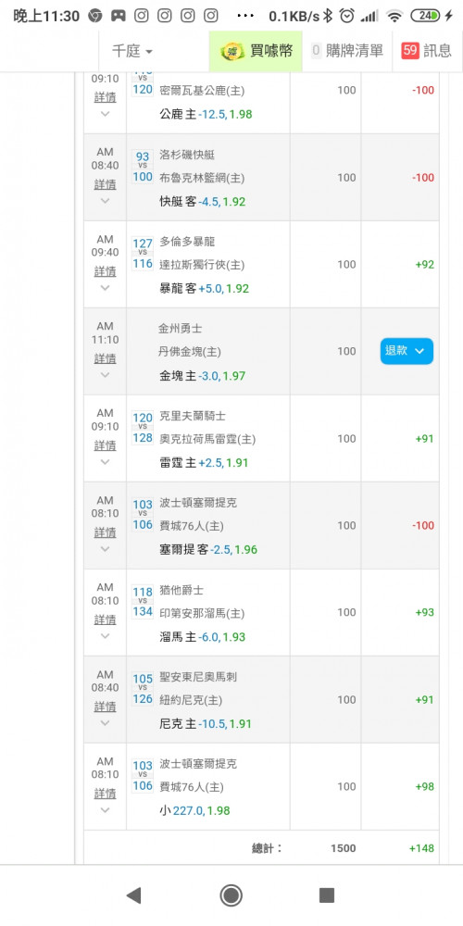Expand chevron under 猶他爵士 game 詳情

pos(106,636)
